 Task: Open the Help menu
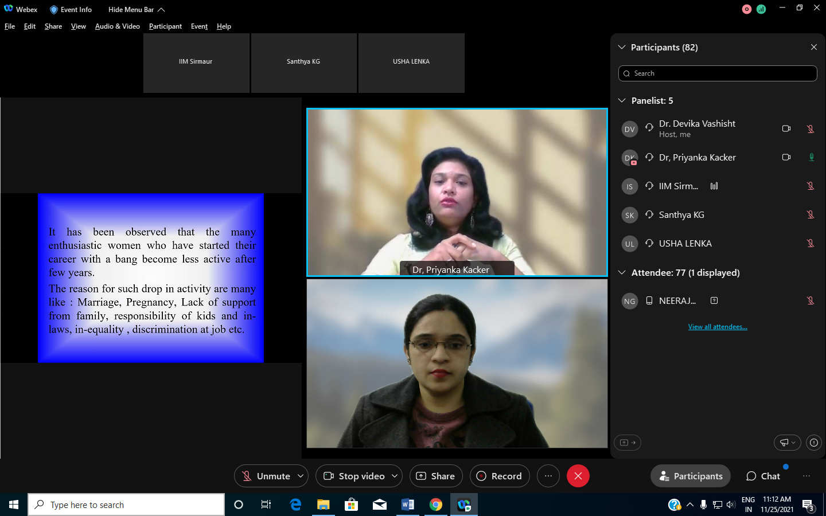(x=224, y=26)
